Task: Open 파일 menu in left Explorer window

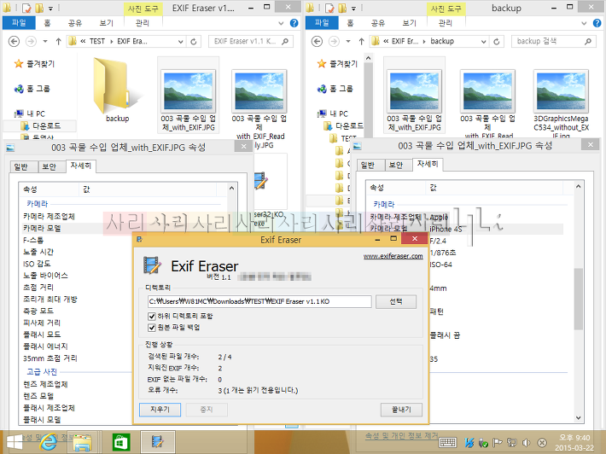Action: [x=19, y=23]
